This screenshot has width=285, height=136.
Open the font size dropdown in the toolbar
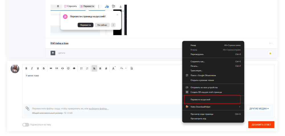click(123, 68)
